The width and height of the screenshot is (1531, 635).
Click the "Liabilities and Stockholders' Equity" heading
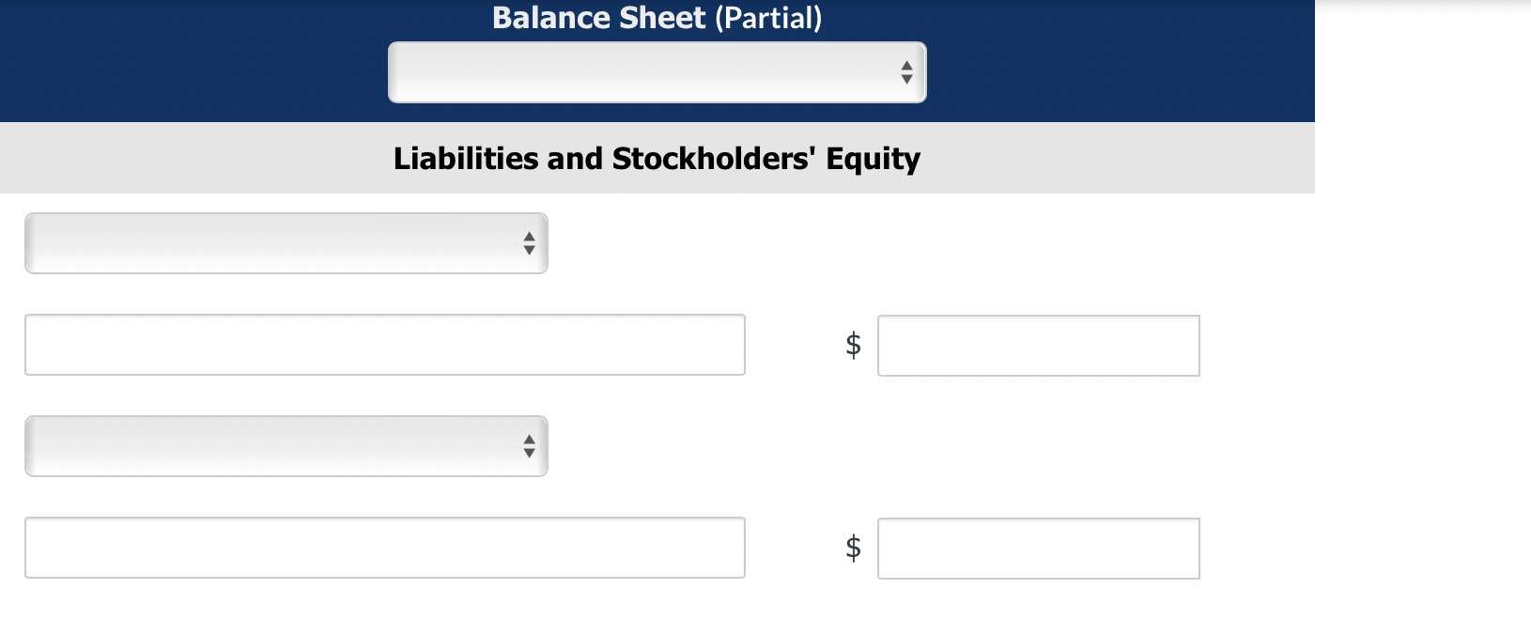tap(657, 159)
